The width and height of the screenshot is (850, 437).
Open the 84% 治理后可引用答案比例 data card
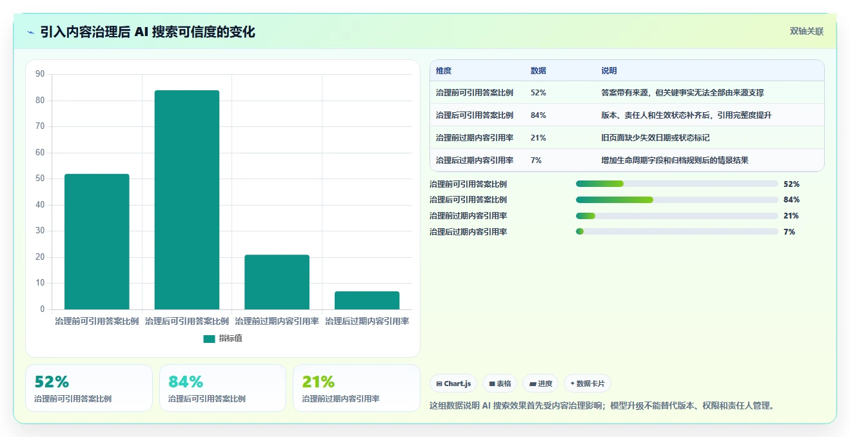(222, 388)
